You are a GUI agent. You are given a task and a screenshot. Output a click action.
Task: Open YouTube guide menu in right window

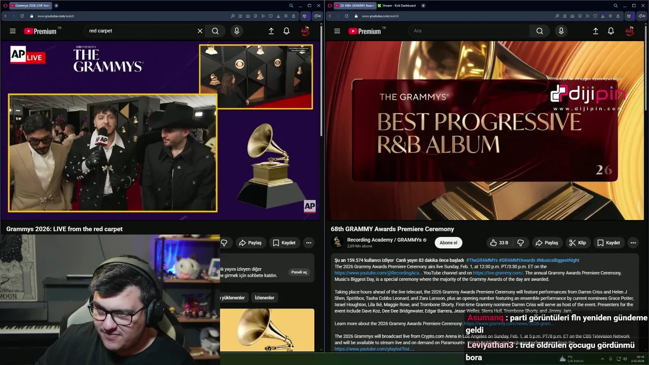point(337,31)
